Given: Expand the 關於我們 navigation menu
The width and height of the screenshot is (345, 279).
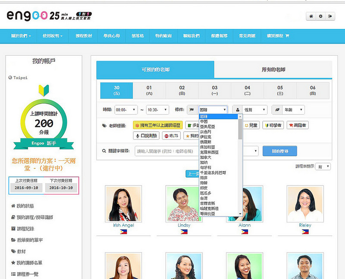Looking at the screenshot, I should click(21, 36).
